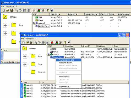Select Fanuc CNC row in front window list
The width and height of the screenshot is (131, 98).
[x=88, y=52]
